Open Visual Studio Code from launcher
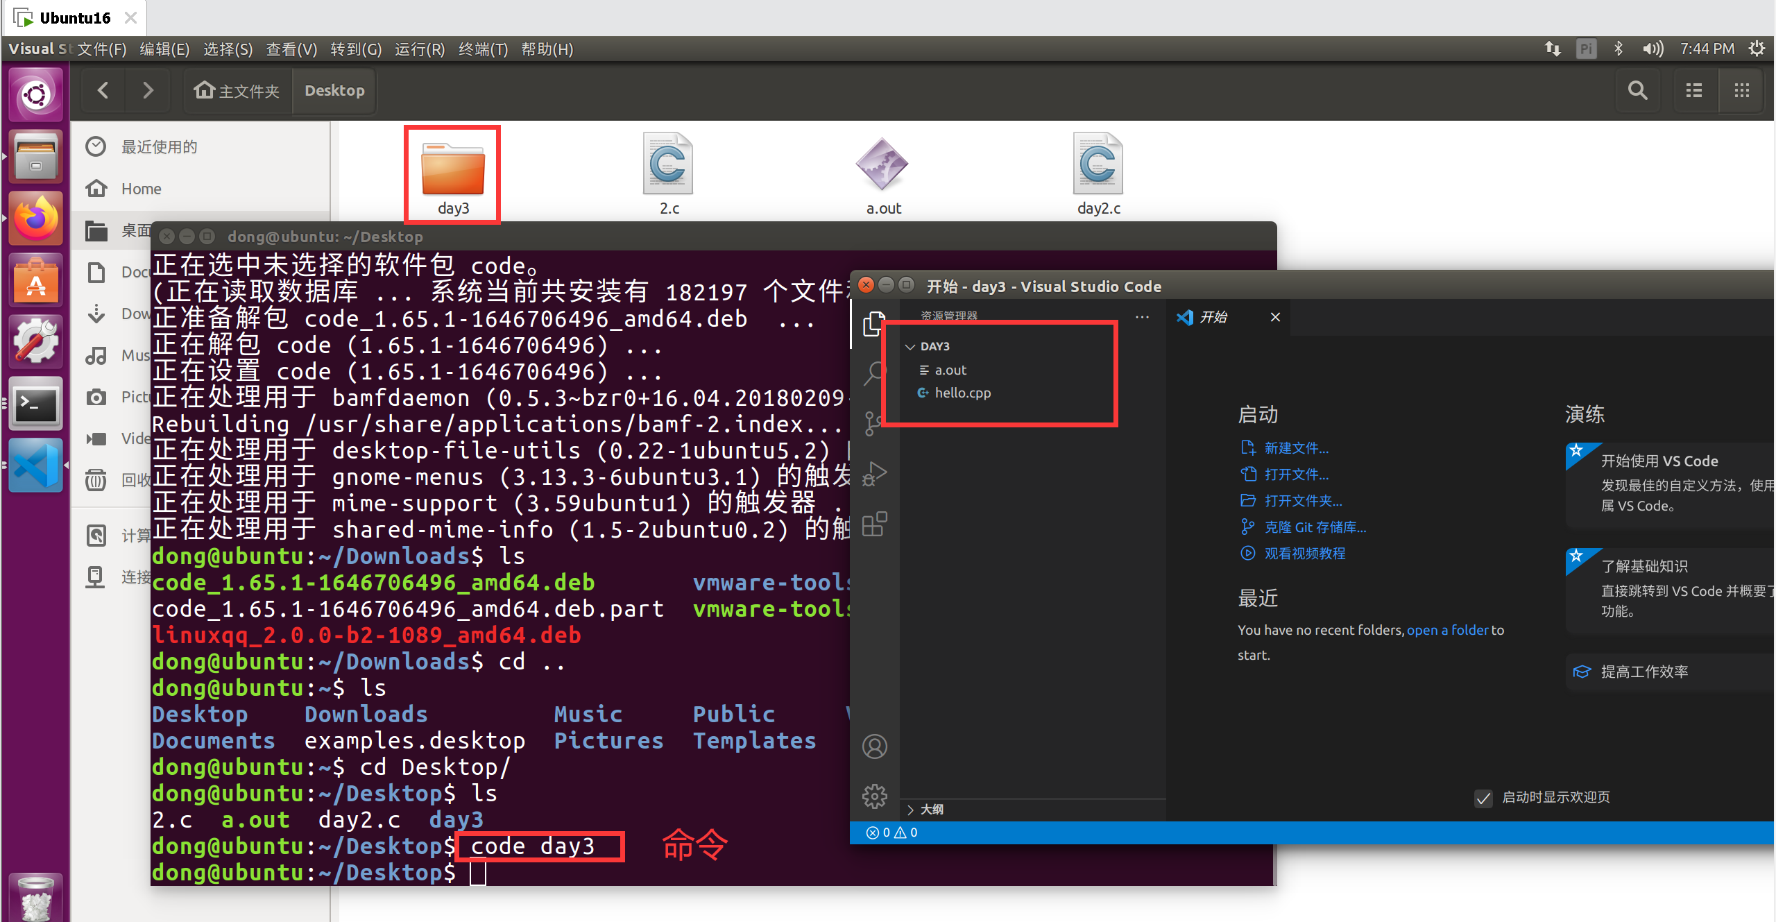This screenshot has width=1776, height=922. click(x=35, y=466)
